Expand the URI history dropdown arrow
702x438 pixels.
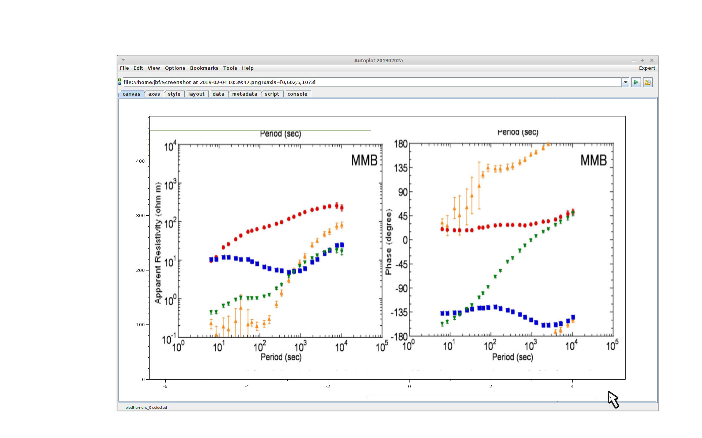pyautogui.click(x=625, y=82)
